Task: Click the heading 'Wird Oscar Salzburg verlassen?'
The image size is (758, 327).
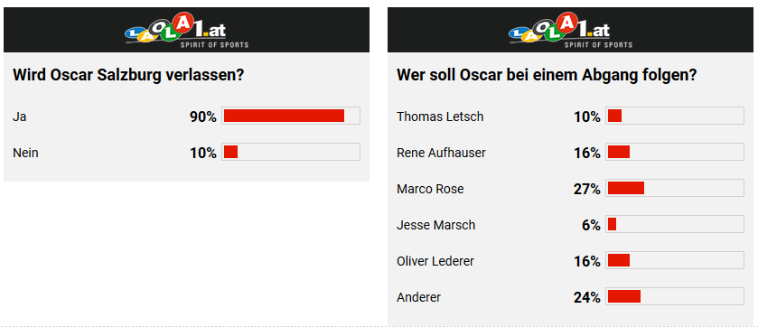Action: pyautogui.click(x=127, y=76)
